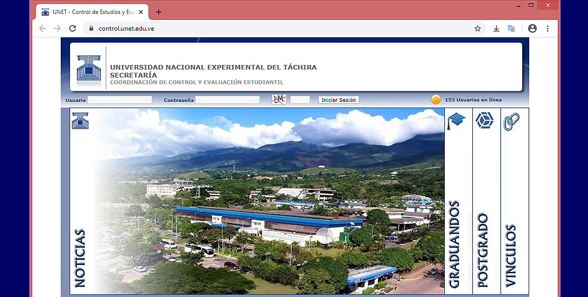Click the graduation cap Graduandos icon
The image size is (588, 297).
coord(456,121)
